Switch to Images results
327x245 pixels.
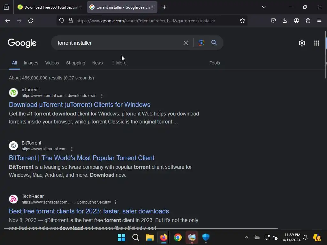coord(31,63)
